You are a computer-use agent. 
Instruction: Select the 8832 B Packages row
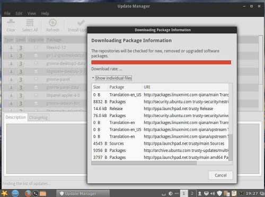coord(160,102)
